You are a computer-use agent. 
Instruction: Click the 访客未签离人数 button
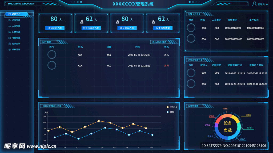tap(91, 28)
